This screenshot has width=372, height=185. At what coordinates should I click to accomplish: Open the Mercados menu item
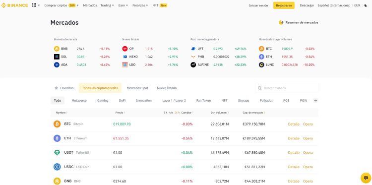coord(90,5)
